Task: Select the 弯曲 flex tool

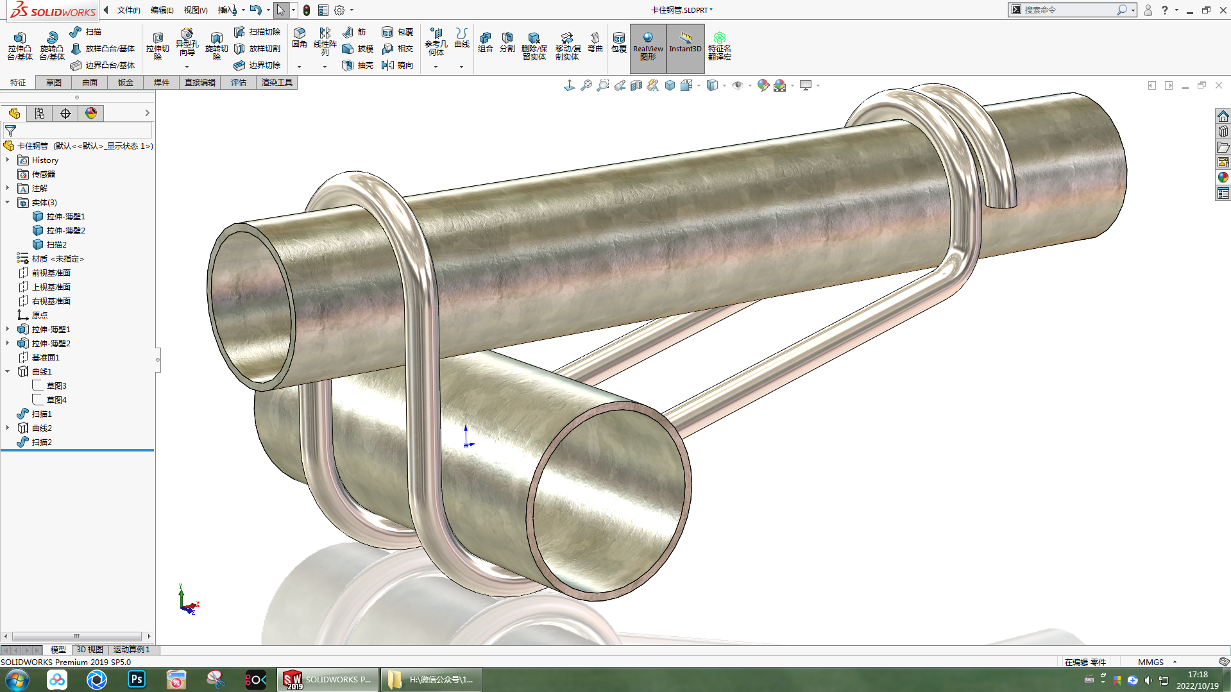Action: pos(595,42)
